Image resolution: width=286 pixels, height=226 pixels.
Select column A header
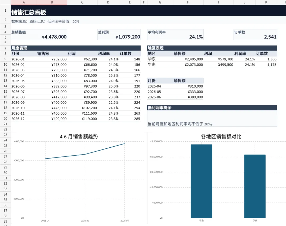point(24,2)
